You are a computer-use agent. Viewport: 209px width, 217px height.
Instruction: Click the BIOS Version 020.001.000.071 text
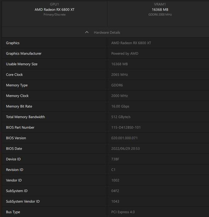(124, 138)
